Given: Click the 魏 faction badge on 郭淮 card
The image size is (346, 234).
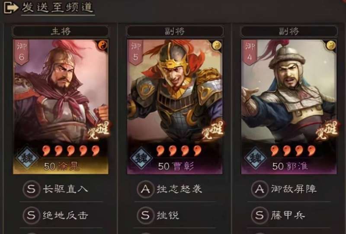Looking at the screenshot, I should tap(256, 158).
